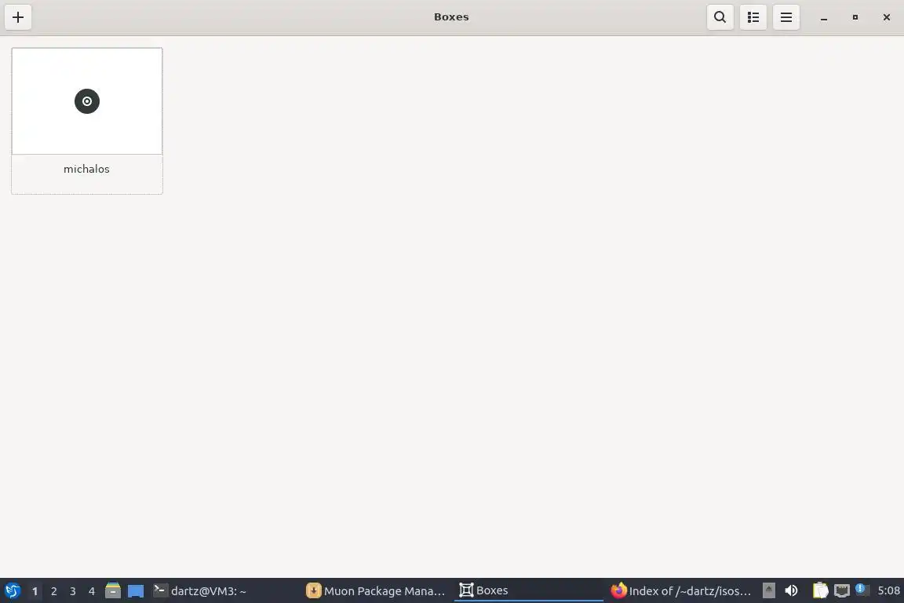Switch to workspace 1

pos(35,591)
